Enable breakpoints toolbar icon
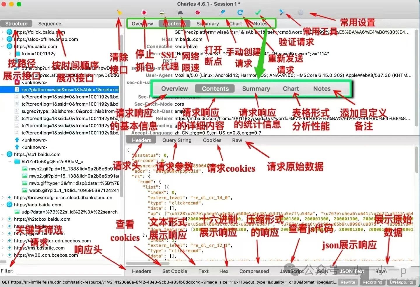The width and height of the screenshot is (420, 287). point(197,13)
